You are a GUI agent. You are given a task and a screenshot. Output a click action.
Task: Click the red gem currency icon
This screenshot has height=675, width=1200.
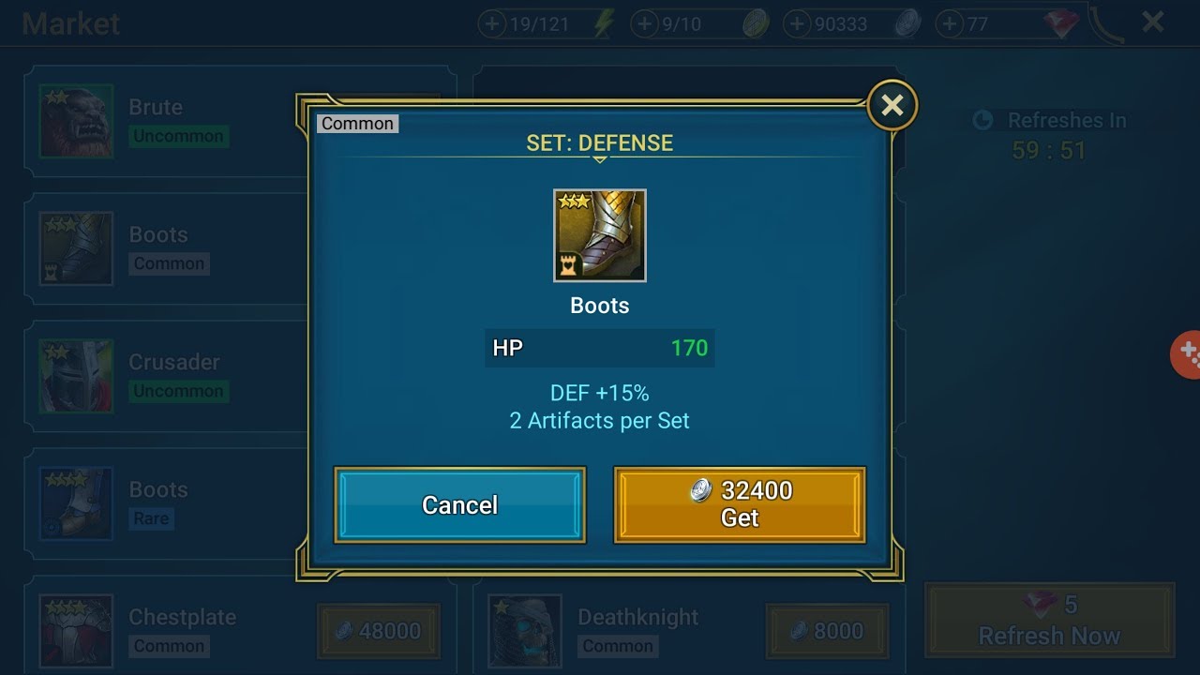coord(1061,24)
